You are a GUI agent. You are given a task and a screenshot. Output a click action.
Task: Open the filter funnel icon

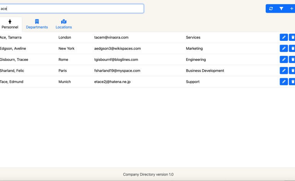(x=282, y=8)
